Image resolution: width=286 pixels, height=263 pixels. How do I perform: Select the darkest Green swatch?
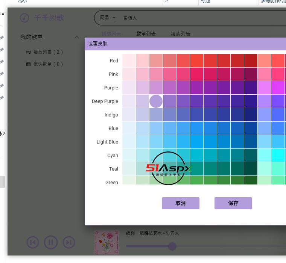click(251, 180)
